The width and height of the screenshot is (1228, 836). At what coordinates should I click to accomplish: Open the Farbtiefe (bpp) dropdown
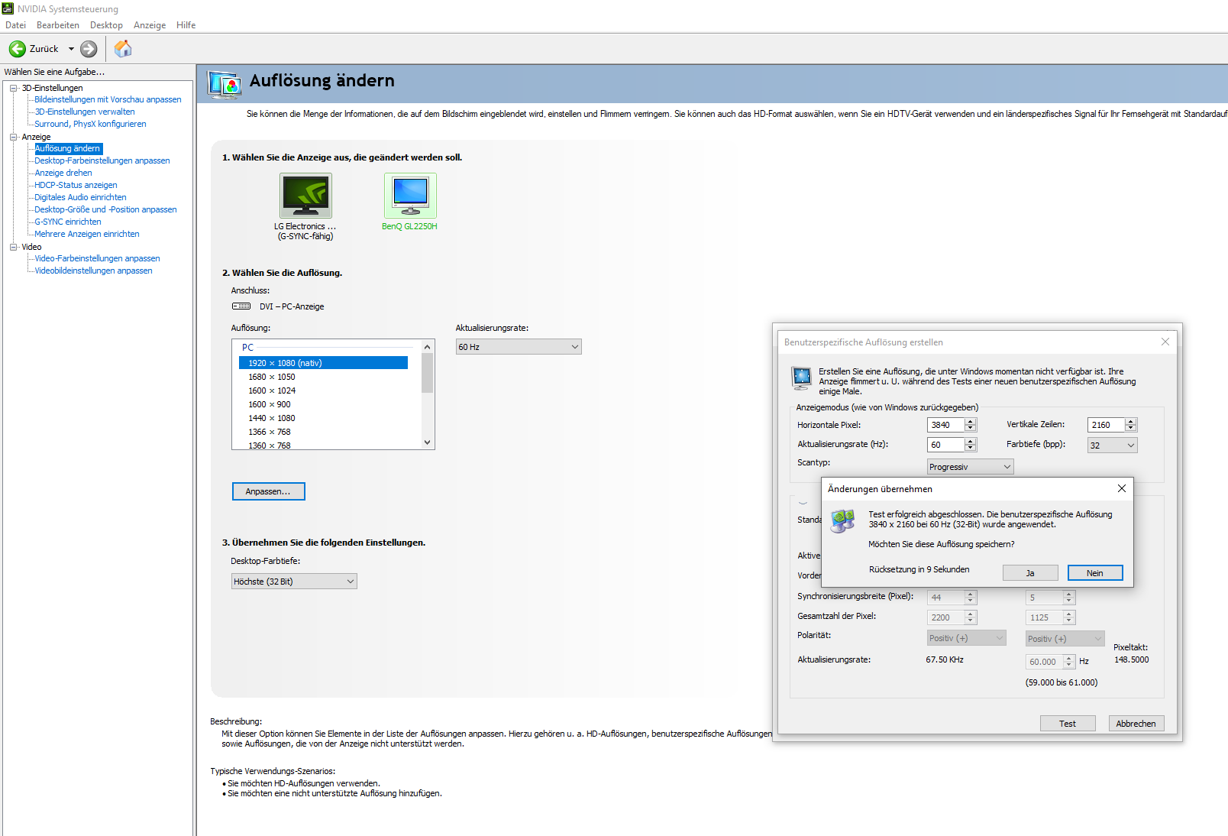point(1112,446)
